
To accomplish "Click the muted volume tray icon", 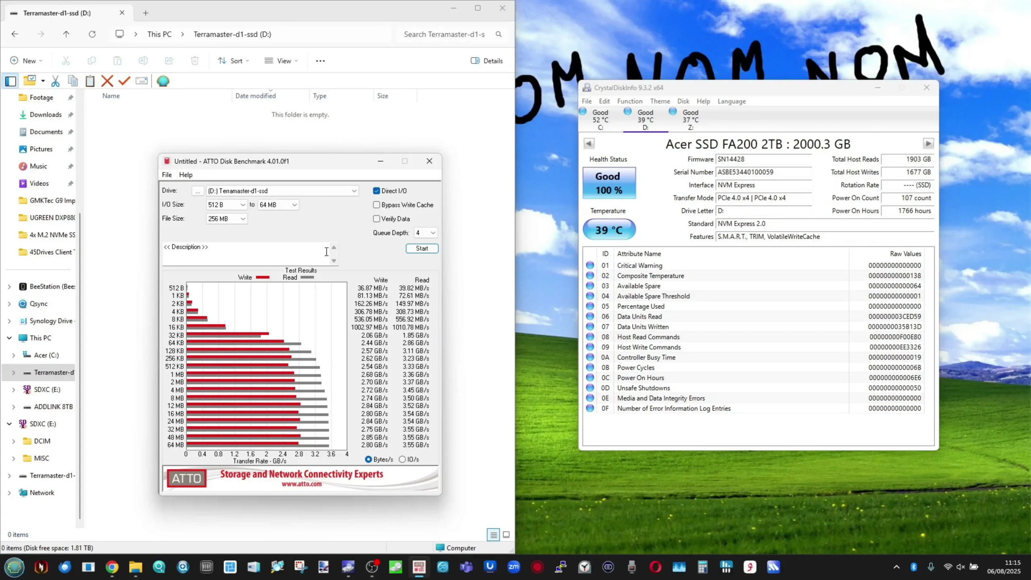I will coord(961,567).
